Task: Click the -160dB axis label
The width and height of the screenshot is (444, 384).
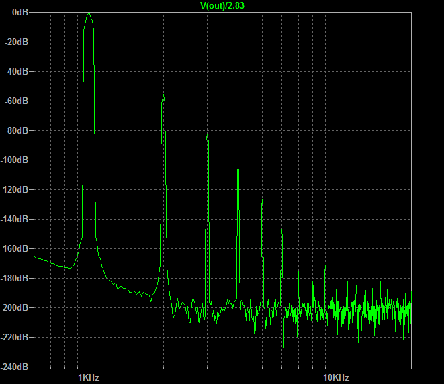Action: tap(14, 249)
